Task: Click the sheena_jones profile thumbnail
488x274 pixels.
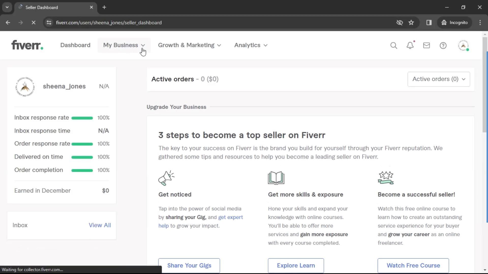Action: [25, 87]
